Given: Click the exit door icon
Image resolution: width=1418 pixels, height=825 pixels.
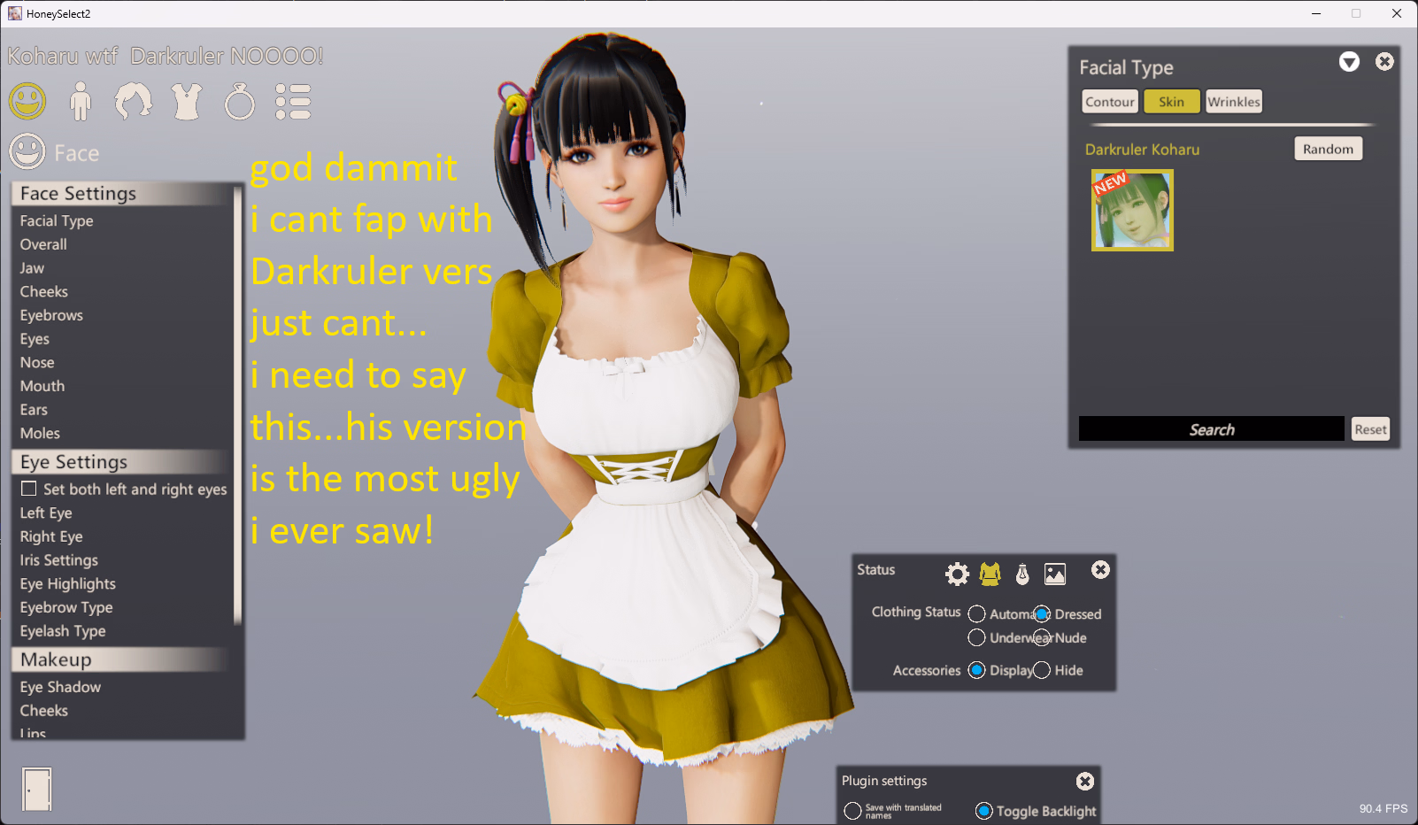Looking at the screenshot, I should click(x=37, y=789).
